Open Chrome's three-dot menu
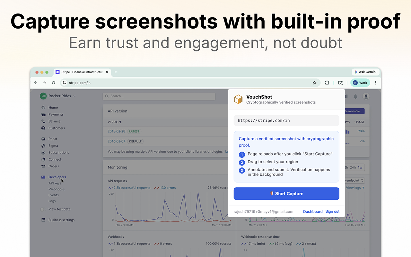 (x=376, y=83)
